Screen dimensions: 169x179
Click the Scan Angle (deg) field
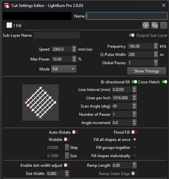[x=122, y=106]
